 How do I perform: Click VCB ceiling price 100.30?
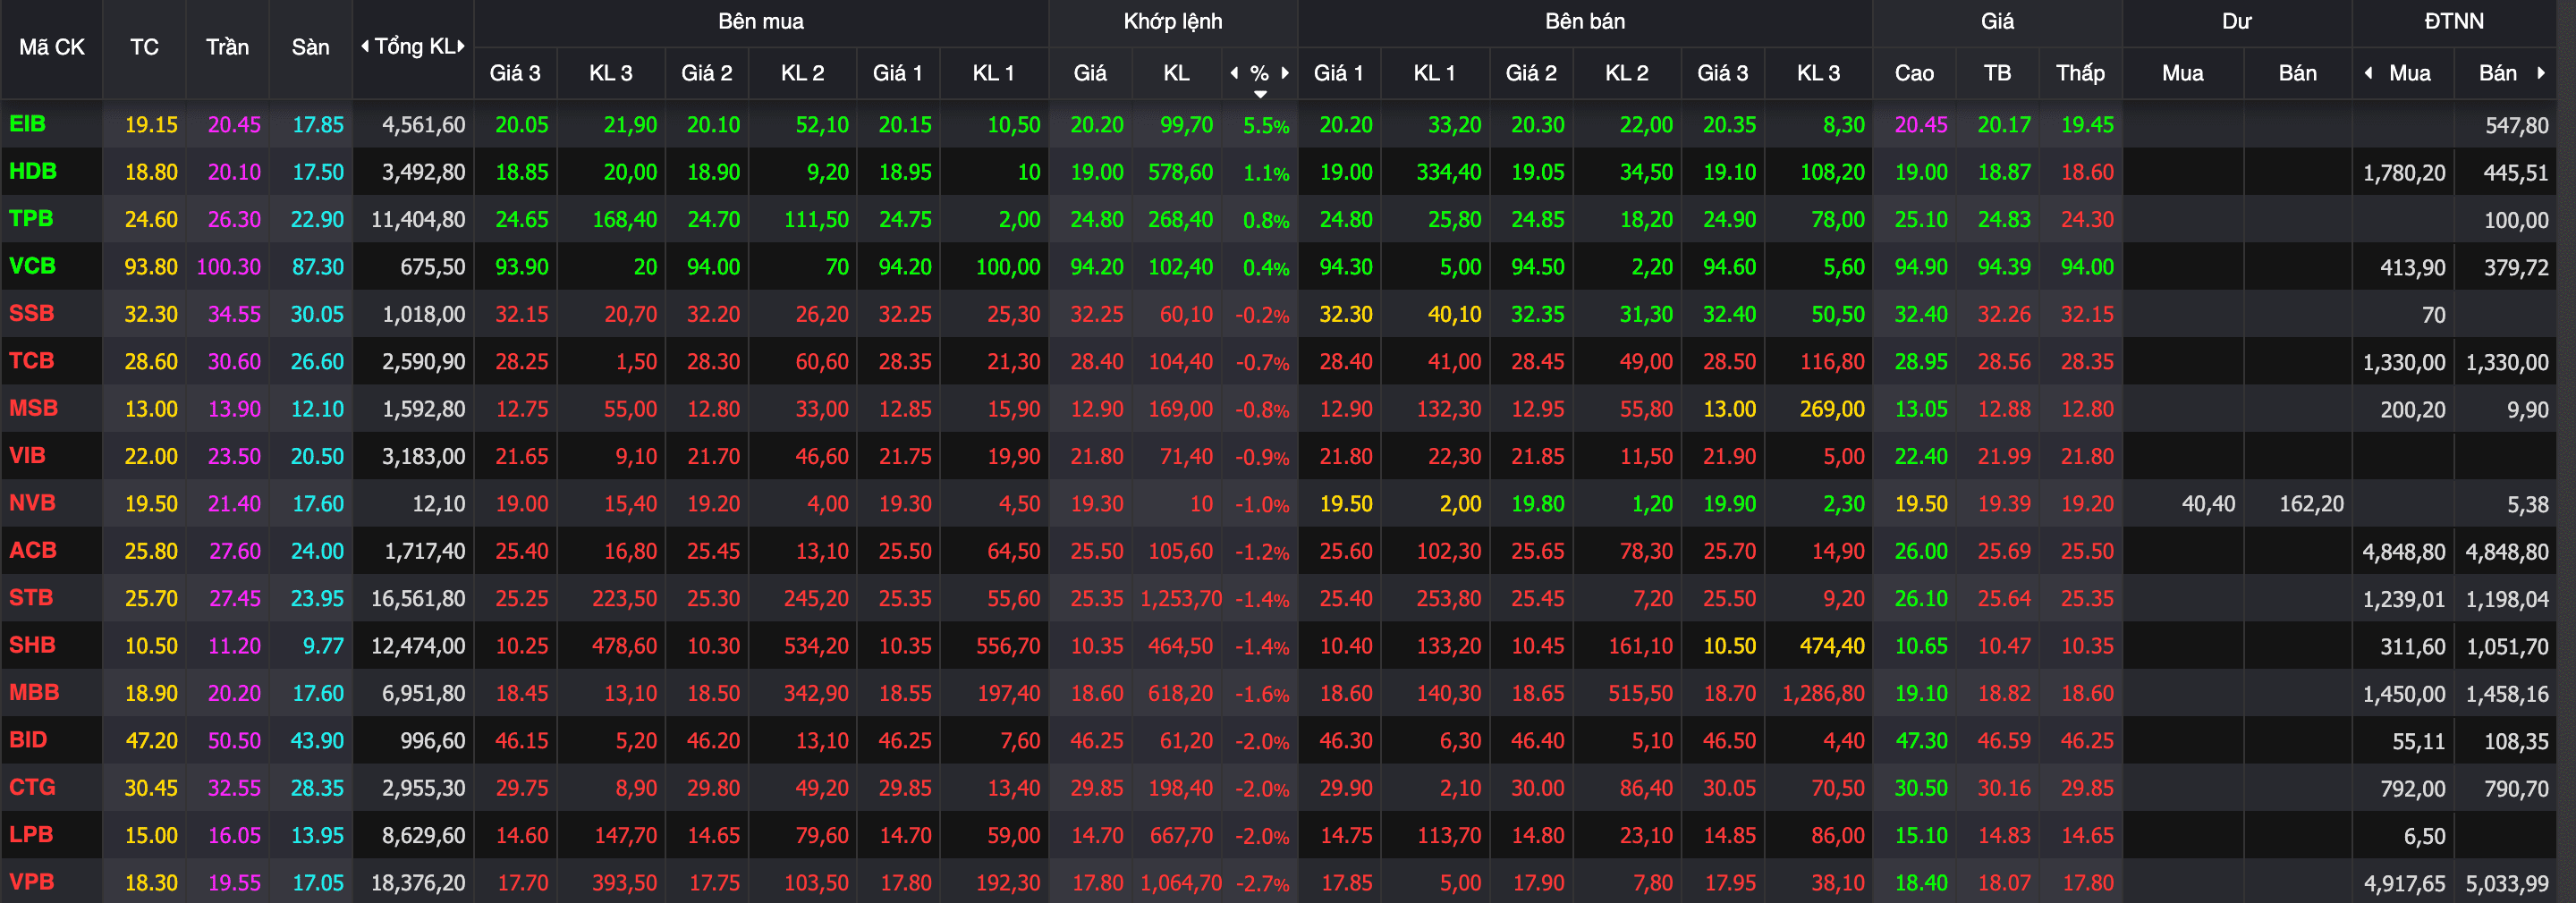pyautogui.click(x=229, y=267)
